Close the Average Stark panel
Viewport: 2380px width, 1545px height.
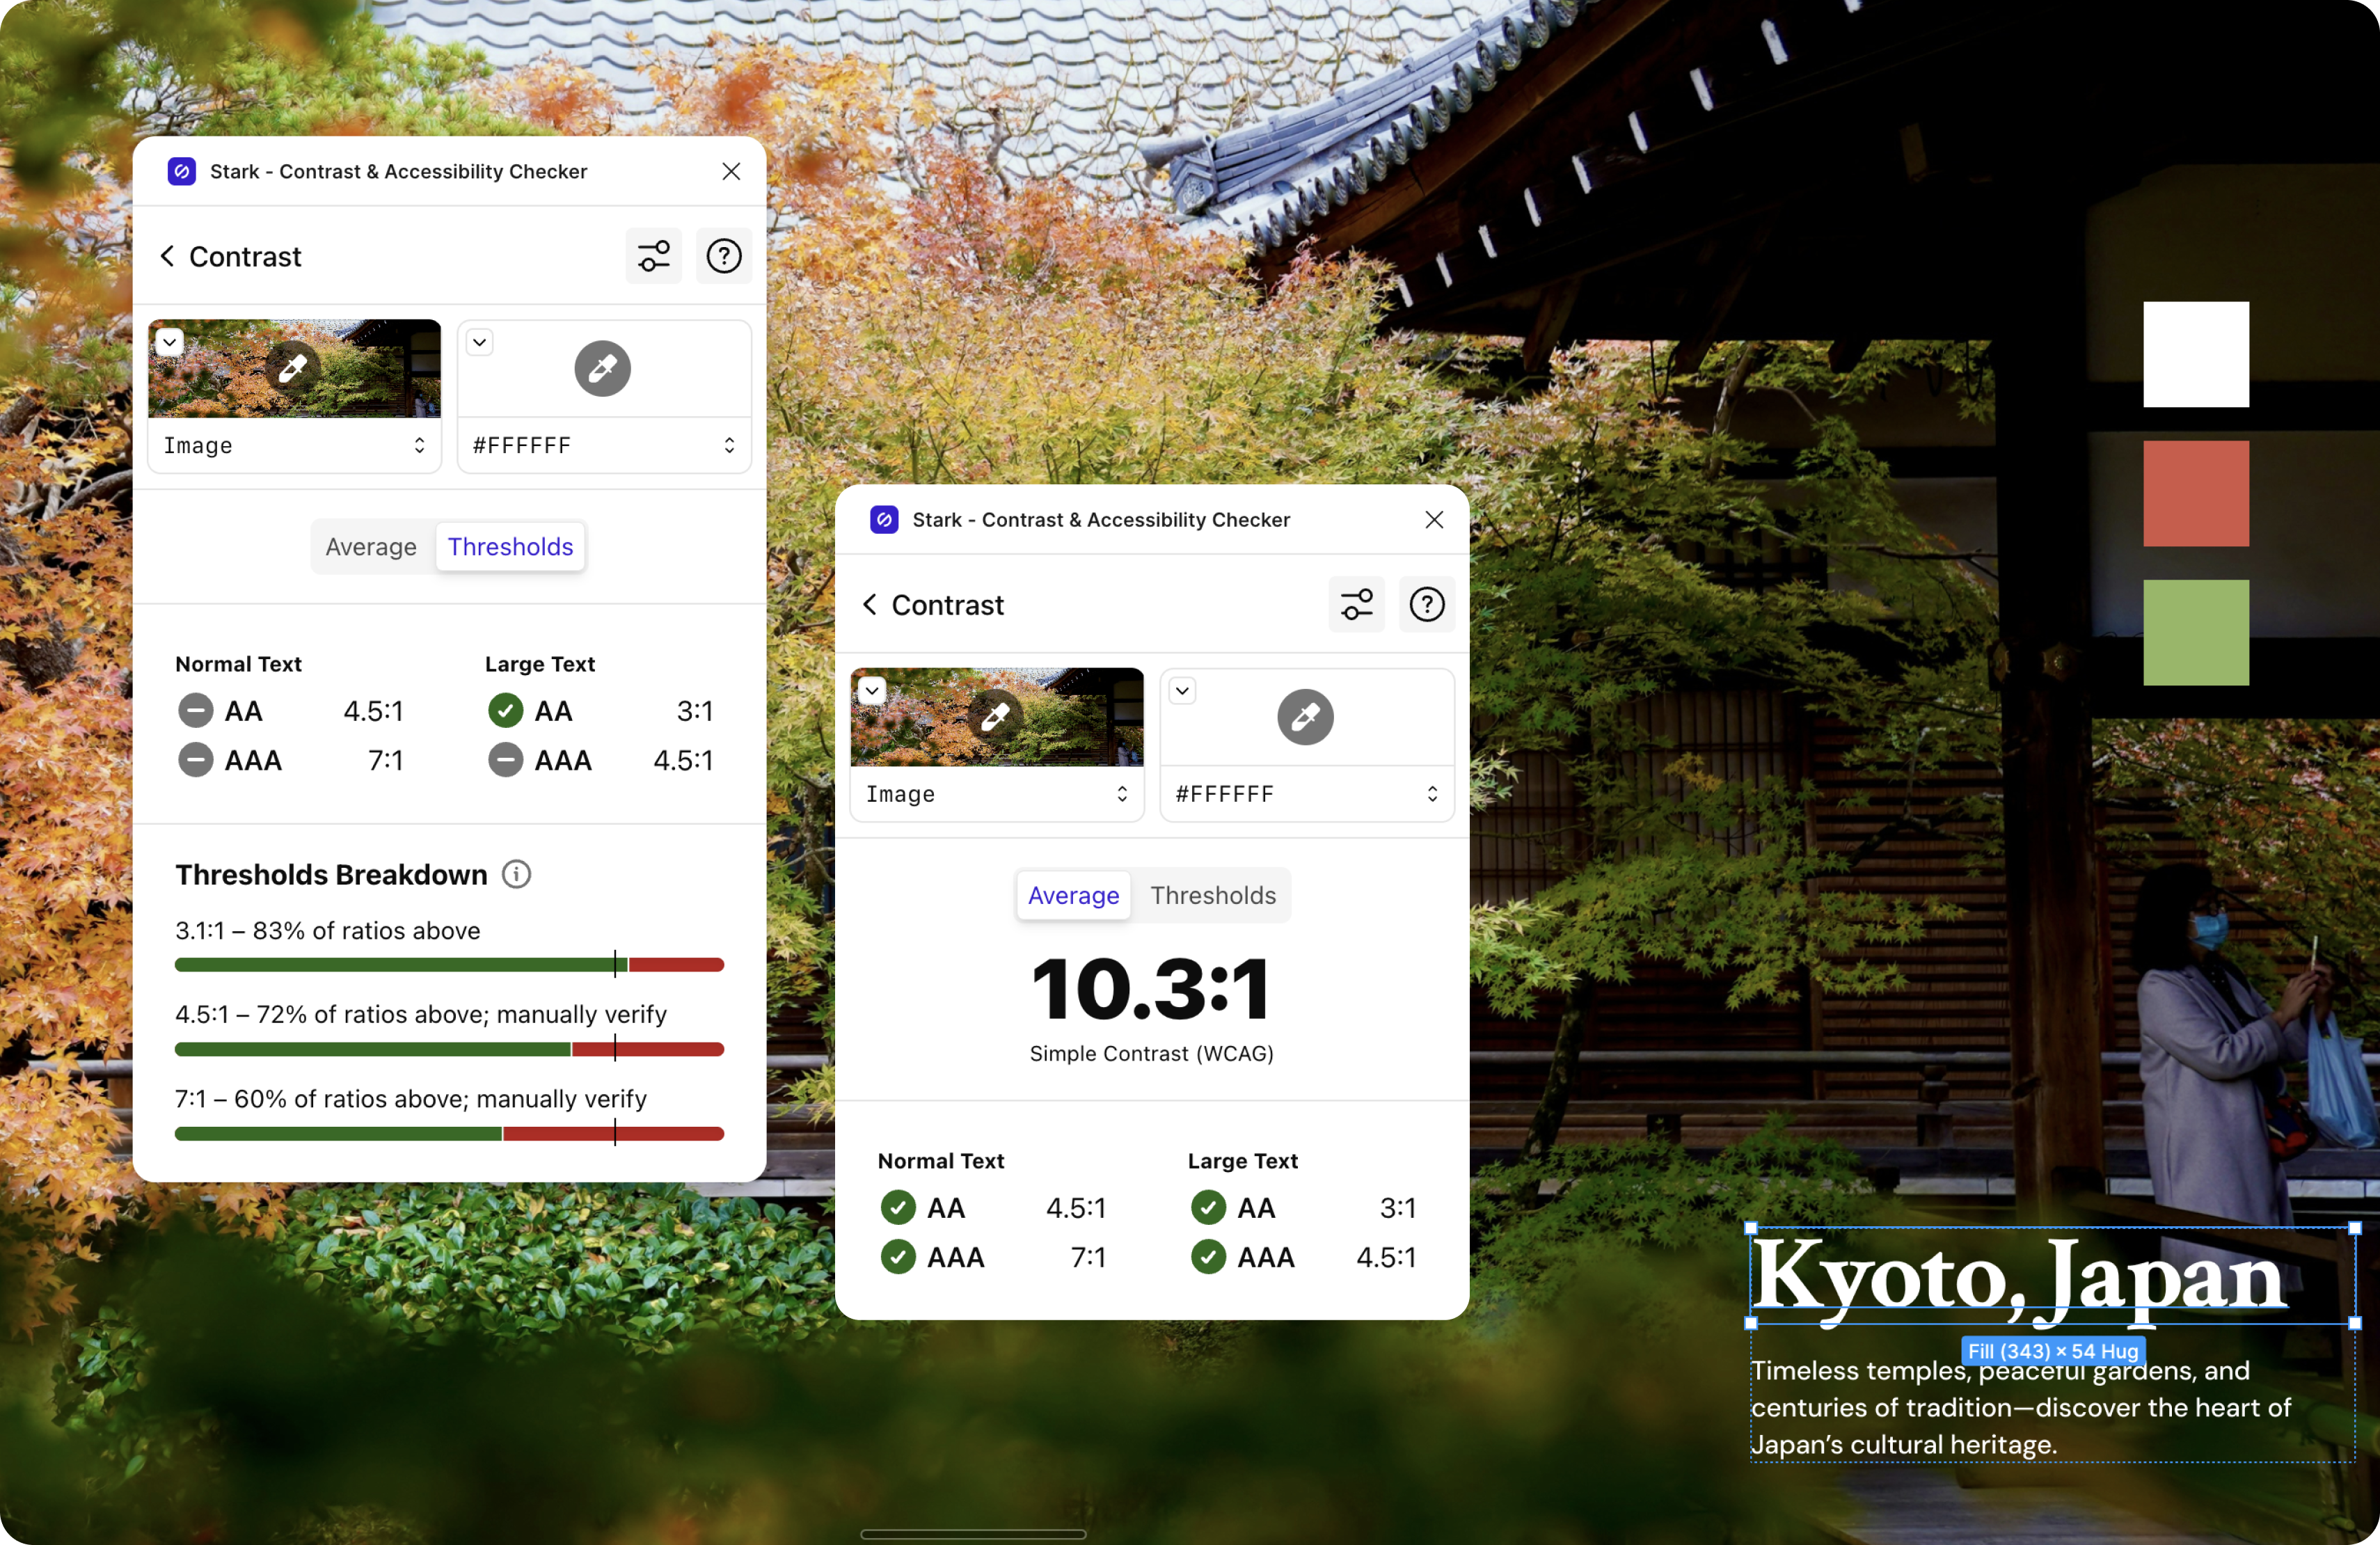coord(1434,520)
